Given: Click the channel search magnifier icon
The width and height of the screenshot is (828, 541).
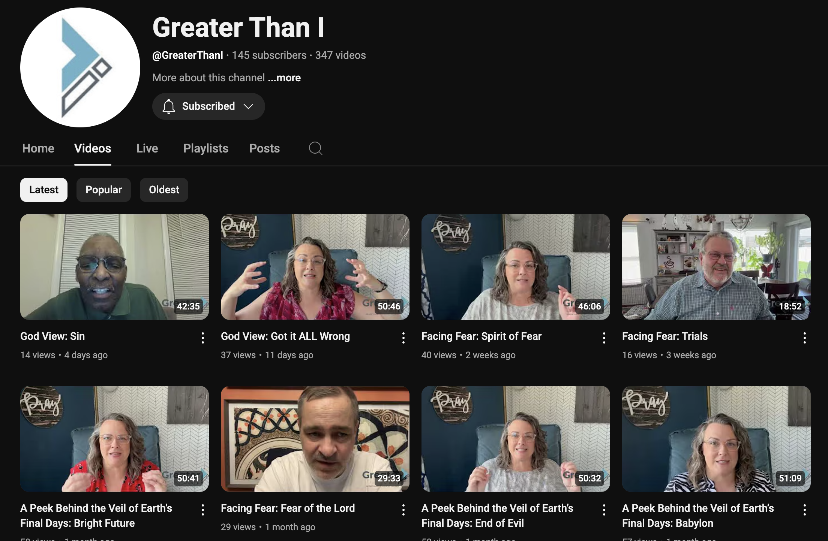Looking at the screenshot, I should tap(315, 148).
